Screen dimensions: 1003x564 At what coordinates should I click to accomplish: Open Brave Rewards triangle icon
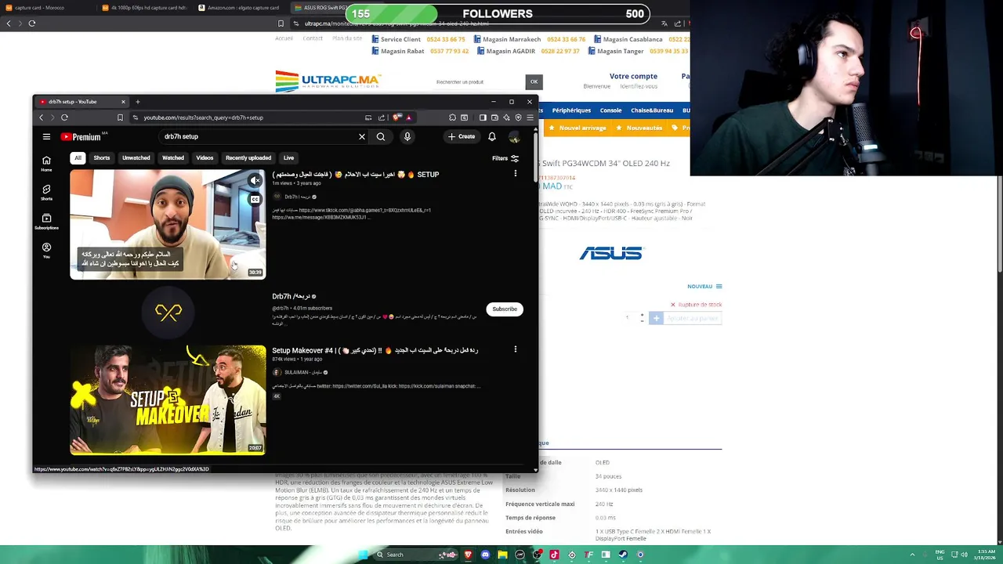408,117
